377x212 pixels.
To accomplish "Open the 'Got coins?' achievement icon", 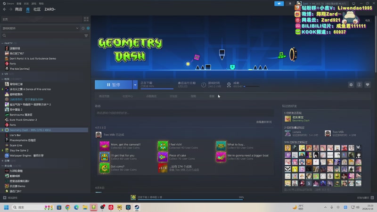I will (104, 168).
